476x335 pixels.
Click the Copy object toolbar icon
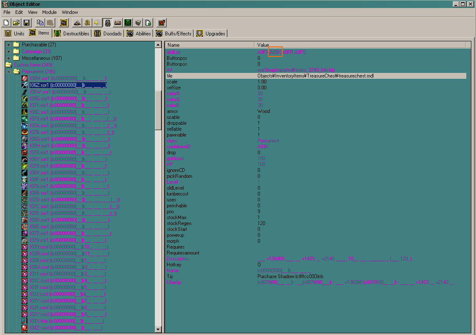coord(40,23)
